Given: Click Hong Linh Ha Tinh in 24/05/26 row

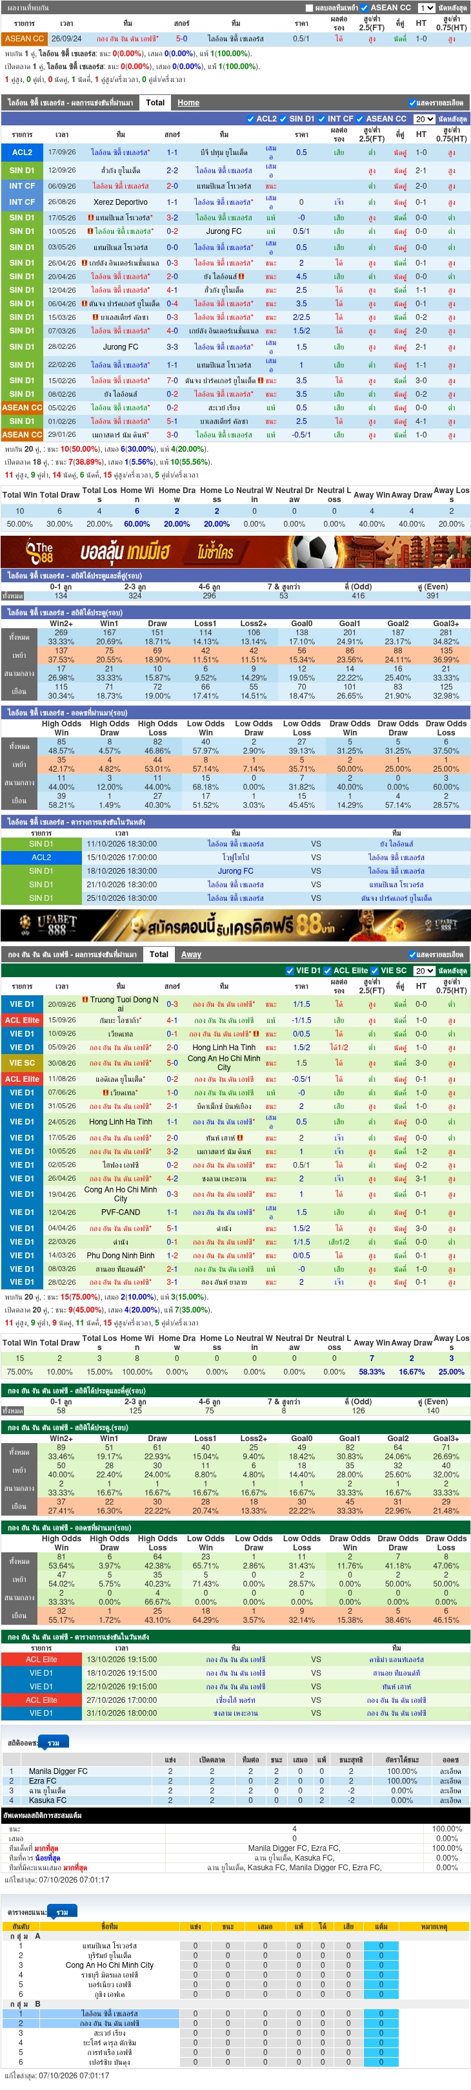Looking at the screenshot, I should pyautogui.click(x=120, y=1122).
